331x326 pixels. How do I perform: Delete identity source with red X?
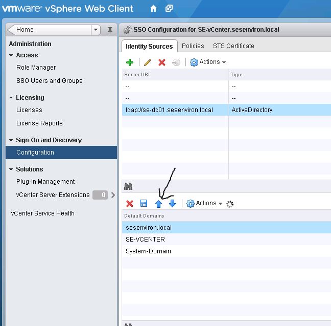[162, 62]
